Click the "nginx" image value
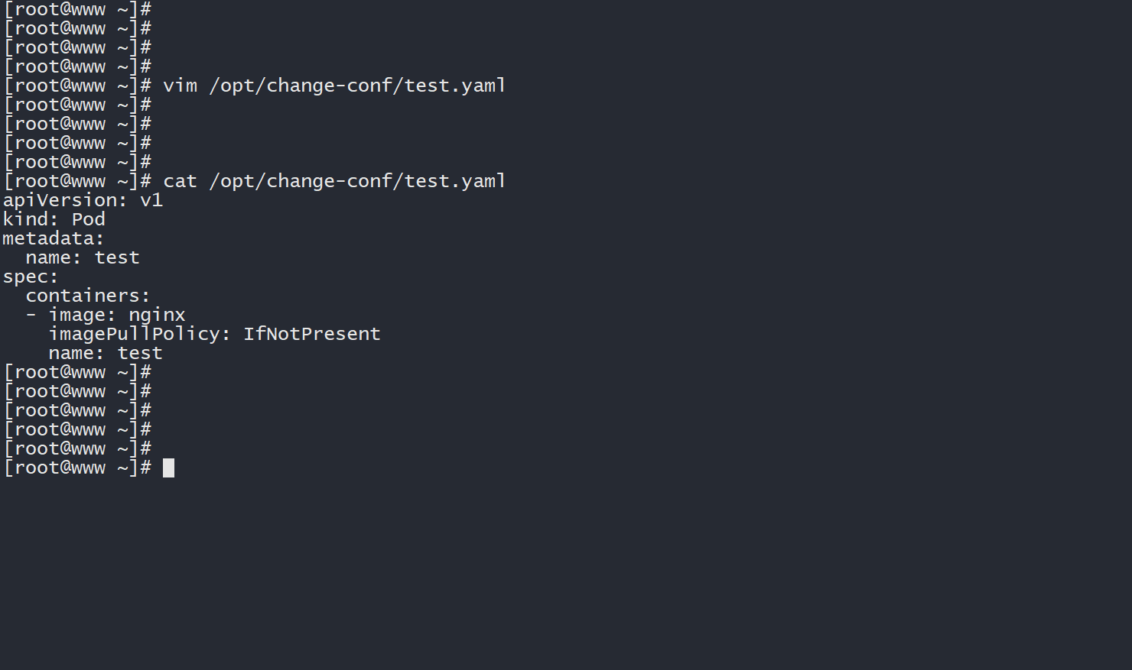Screen dimensions: 1132x670 point(157,315)
